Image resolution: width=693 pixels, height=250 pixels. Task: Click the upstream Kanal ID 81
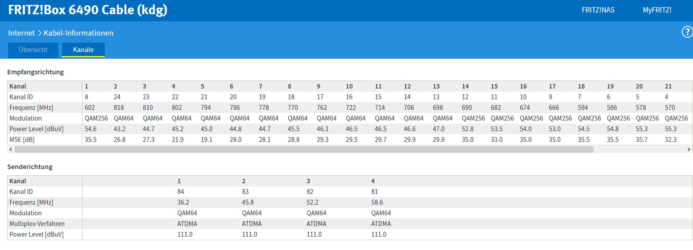[x=375, y=192]
